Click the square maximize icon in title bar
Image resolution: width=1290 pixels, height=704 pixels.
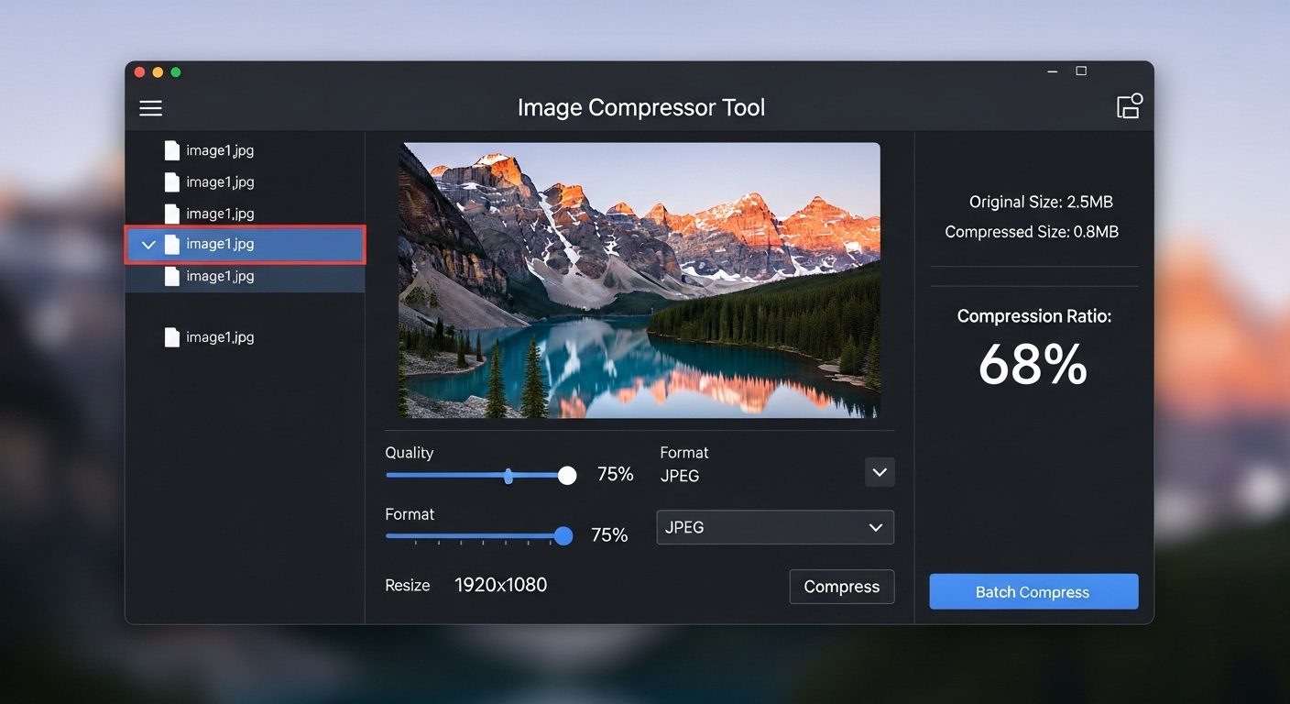[1081, 71]
